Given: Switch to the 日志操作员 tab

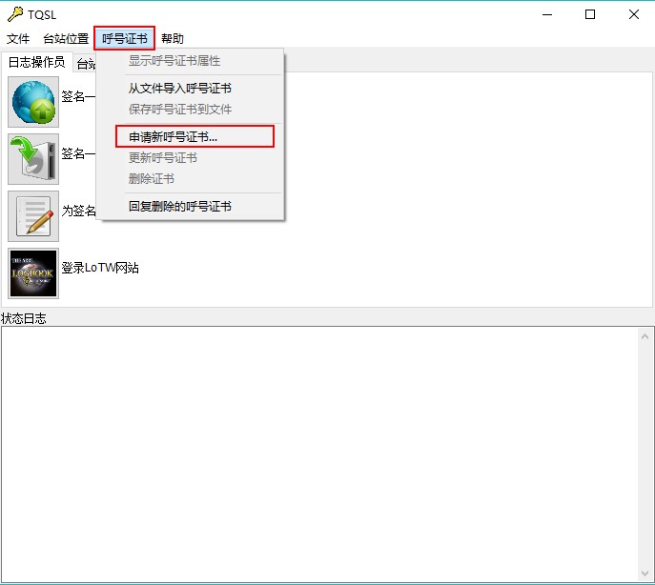Looking at the screenshot, I should (37, 63).
